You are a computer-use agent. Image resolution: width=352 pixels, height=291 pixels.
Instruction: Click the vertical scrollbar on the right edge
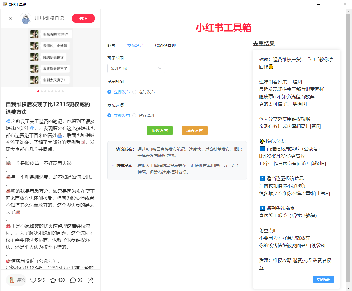click(348, 145)
